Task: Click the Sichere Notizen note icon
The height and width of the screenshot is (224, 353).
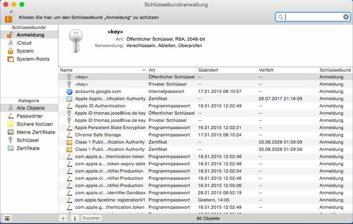Action: tap(10, 124)
